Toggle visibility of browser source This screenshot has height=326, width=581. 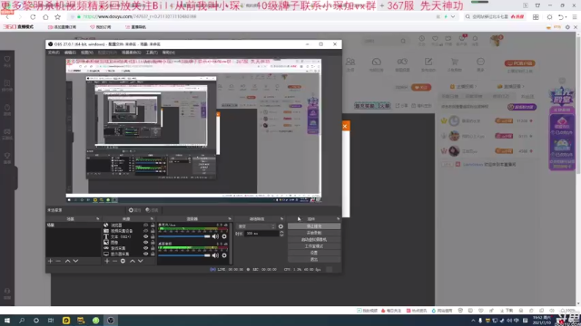[x=145, y=225]
